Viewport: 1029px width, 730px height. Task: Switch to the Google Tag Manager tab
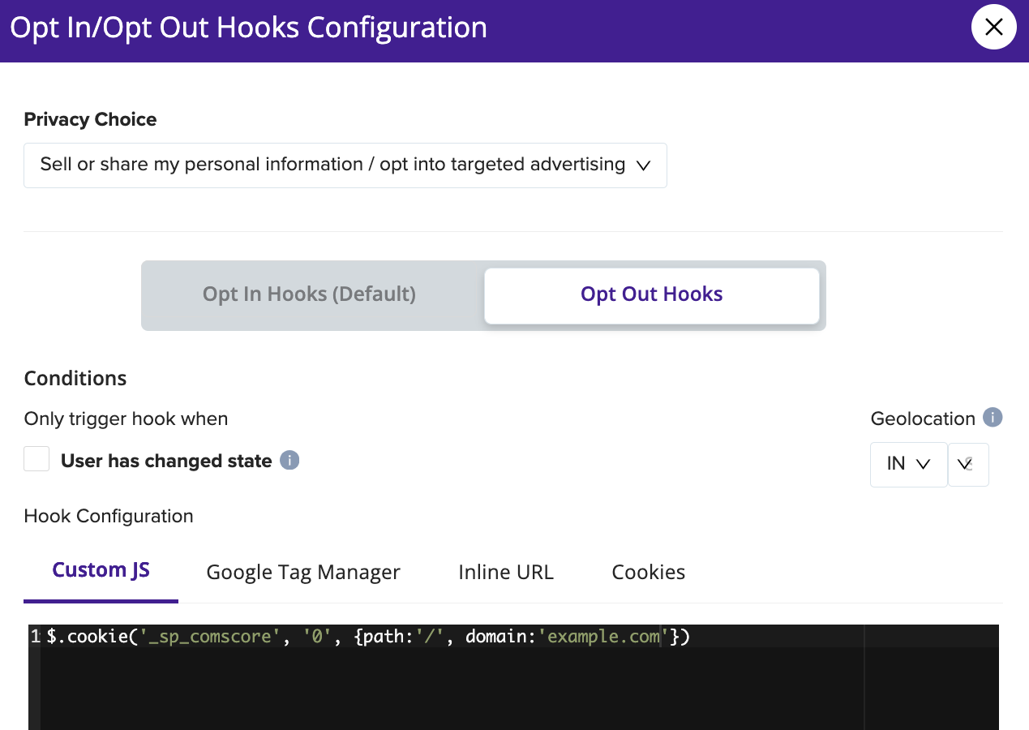pyautogui.click(x=303, y=572)
